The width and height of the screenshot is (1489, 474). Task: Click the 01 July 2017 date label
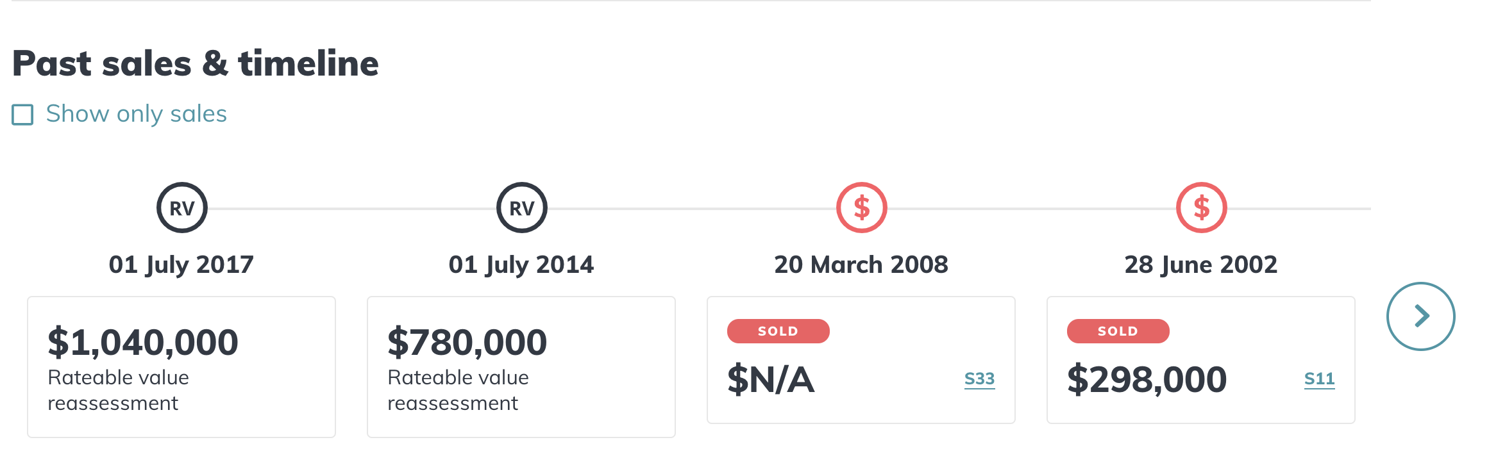[181, 265]
